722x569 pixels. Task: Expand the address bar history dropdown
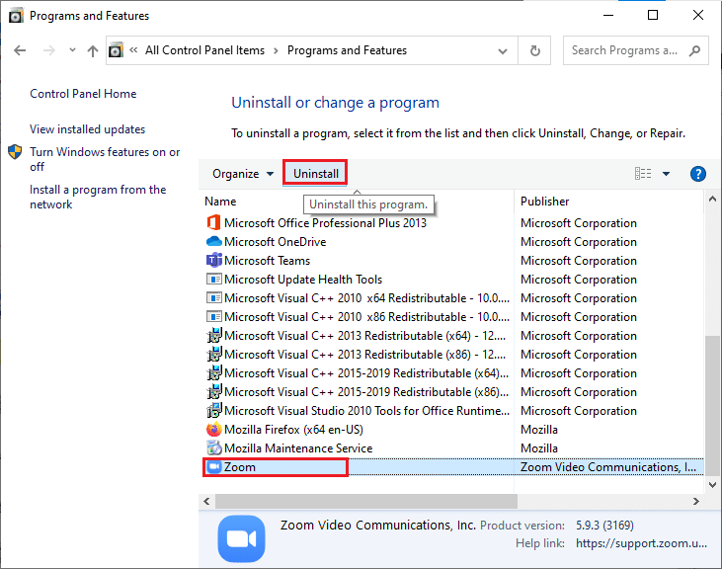(x=508, y=50)
